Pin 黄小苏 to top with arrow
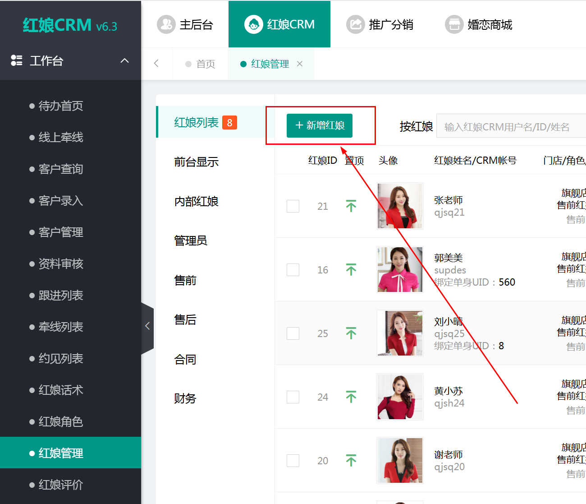586x504 pixels. [x=351, y=397]
